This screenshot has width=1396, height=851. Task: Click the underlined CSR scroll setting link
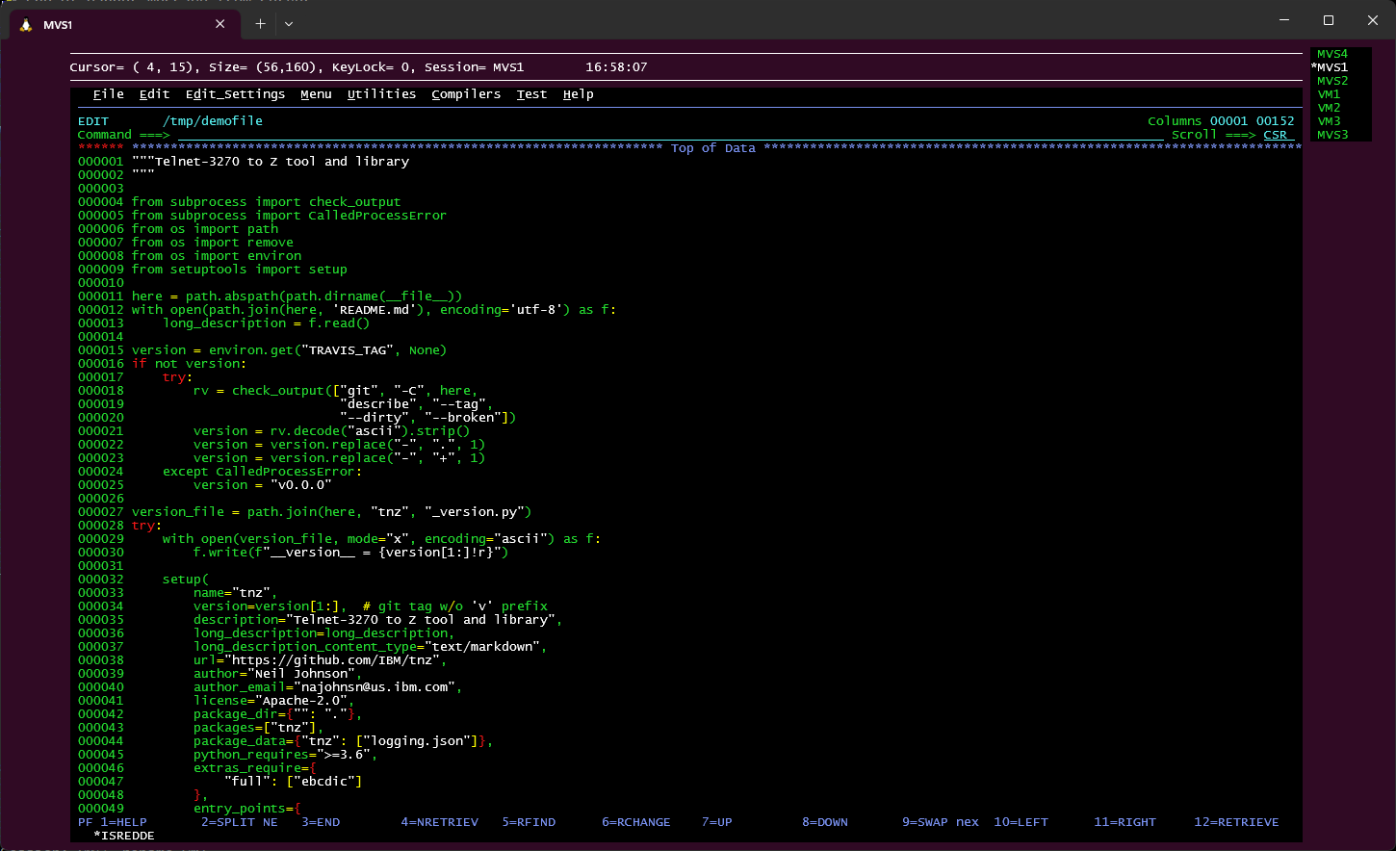[1277, 135]
